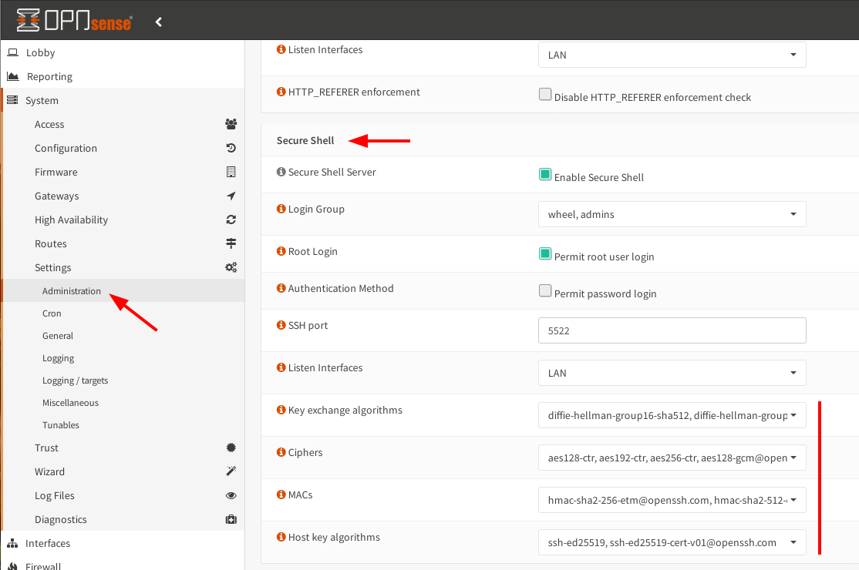Click the Diagnostics camera icon
Screen dimensions: 859x570
[231, 519]
